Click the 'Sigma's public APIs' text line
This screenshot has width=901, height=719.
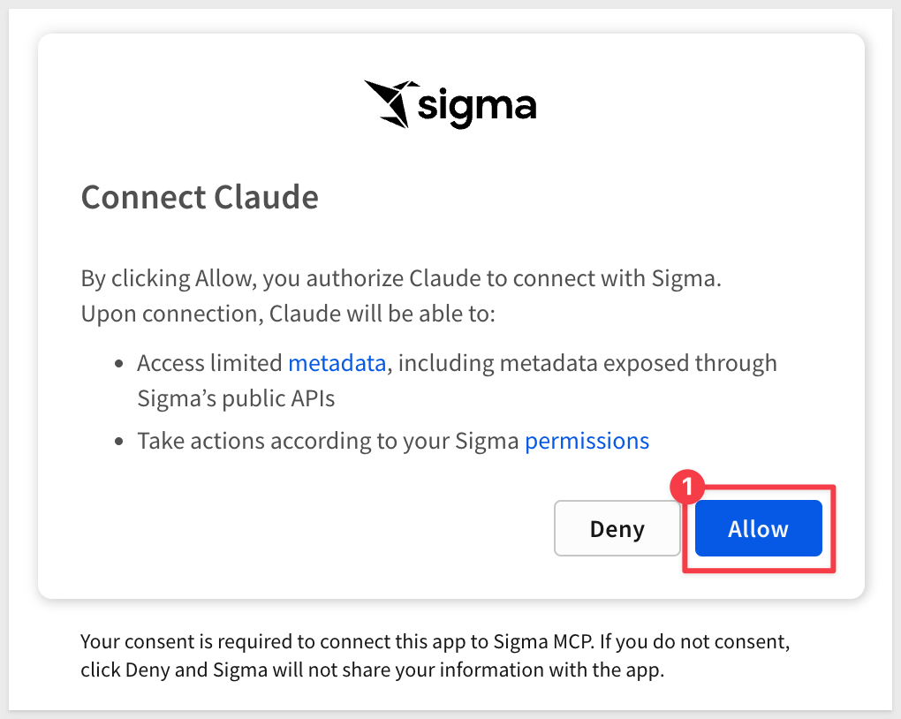click(236, 398)
